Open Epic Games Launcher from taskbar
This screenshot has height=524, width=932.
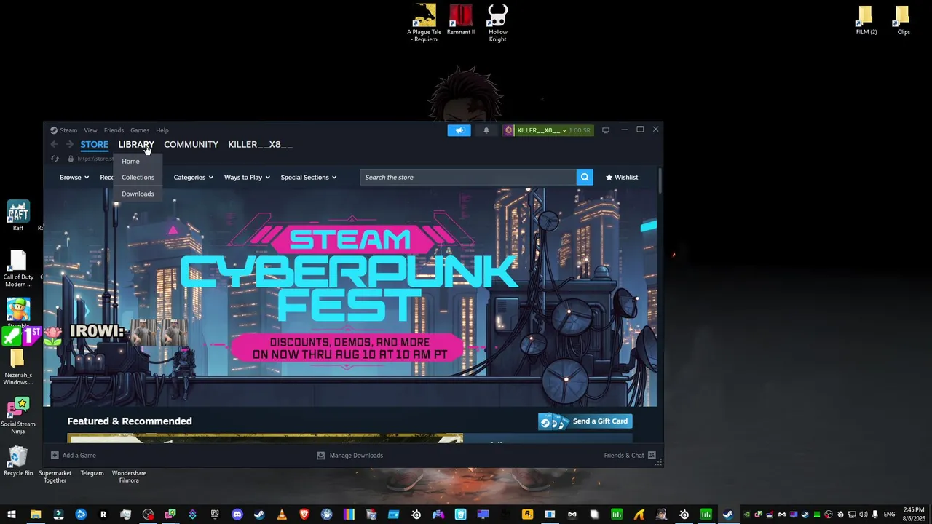(x=215, y=515)
